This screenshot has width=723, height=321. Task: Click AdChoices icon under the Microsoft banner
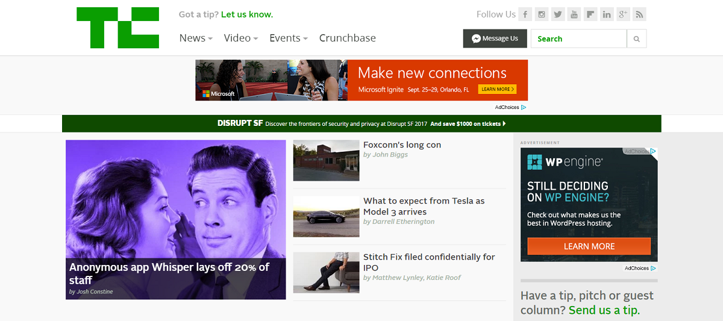(x=524, y=107)
